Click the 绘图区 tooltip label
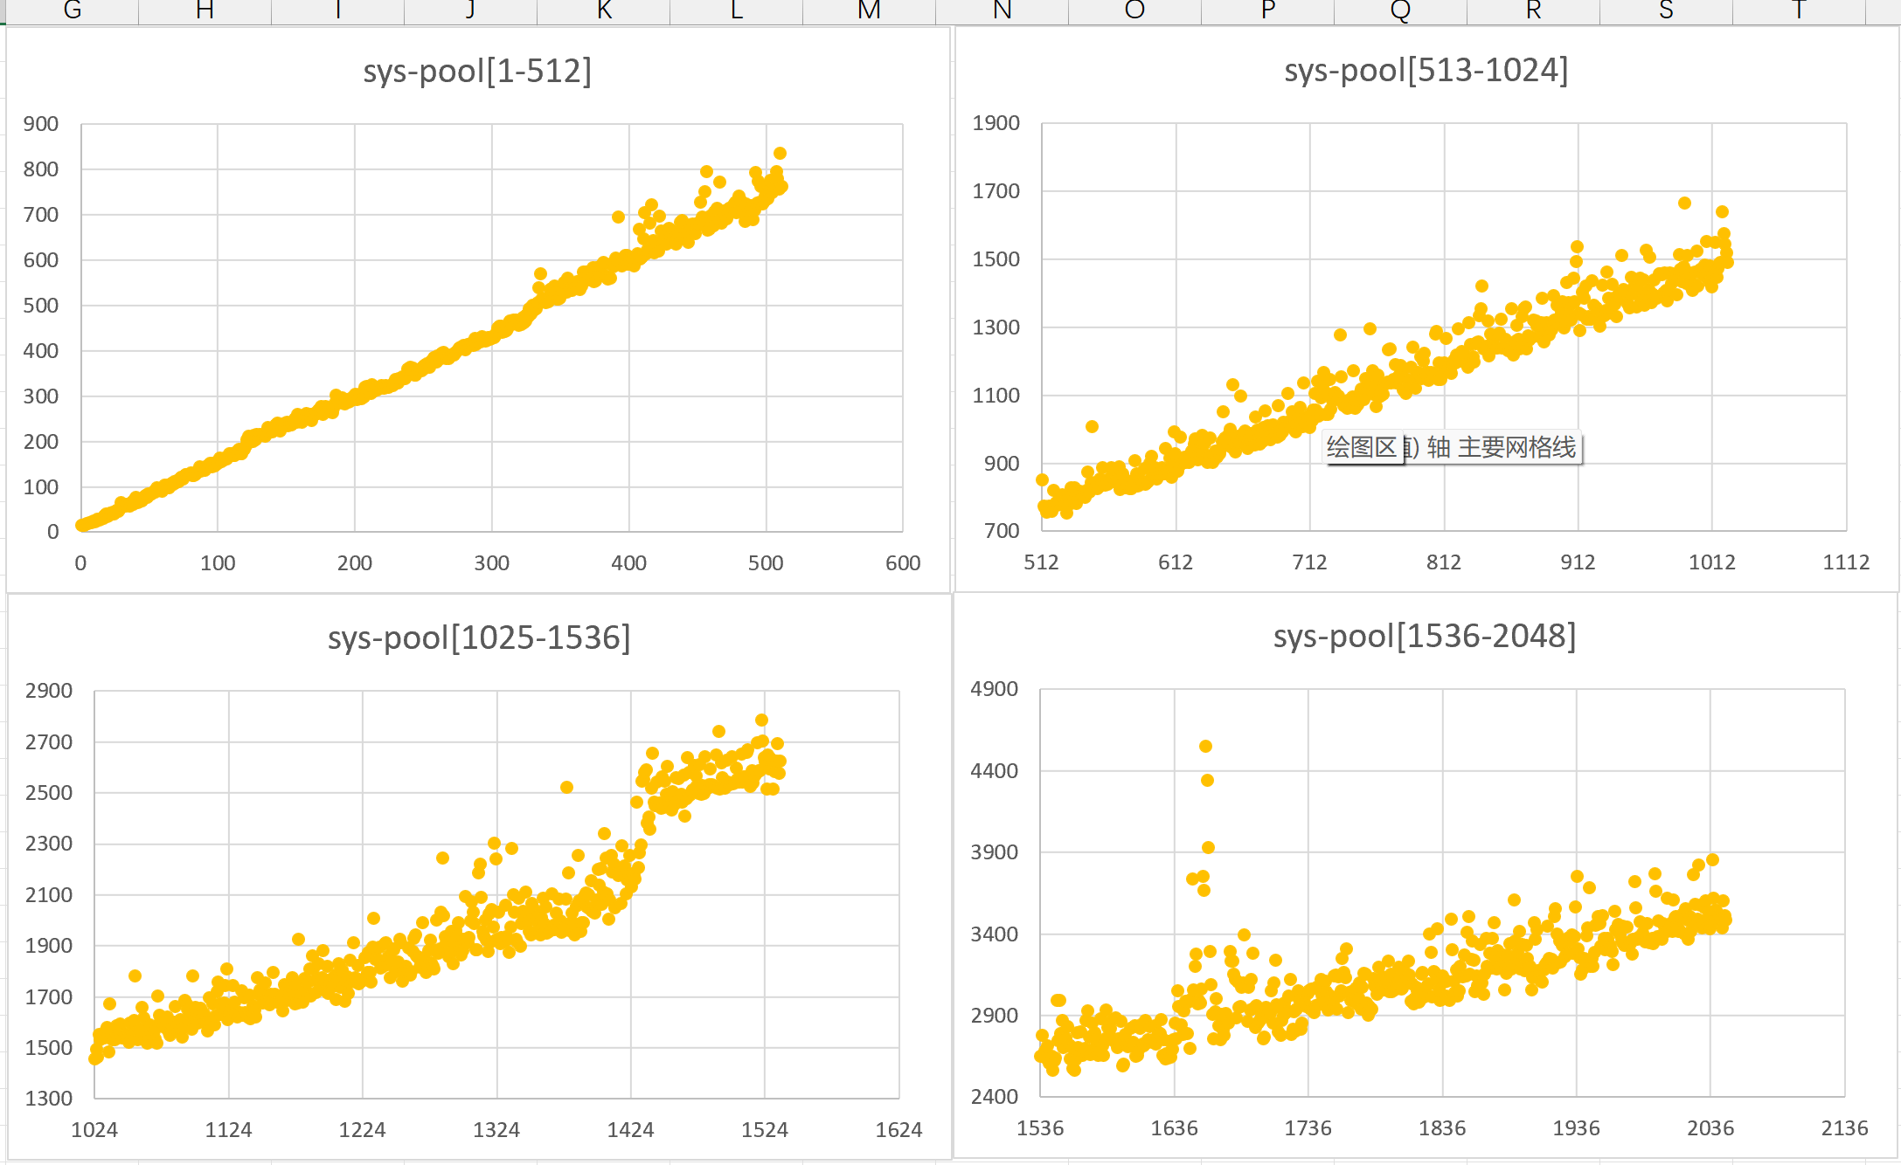Viewport: 1901px width, 1165px height. 1361,448
